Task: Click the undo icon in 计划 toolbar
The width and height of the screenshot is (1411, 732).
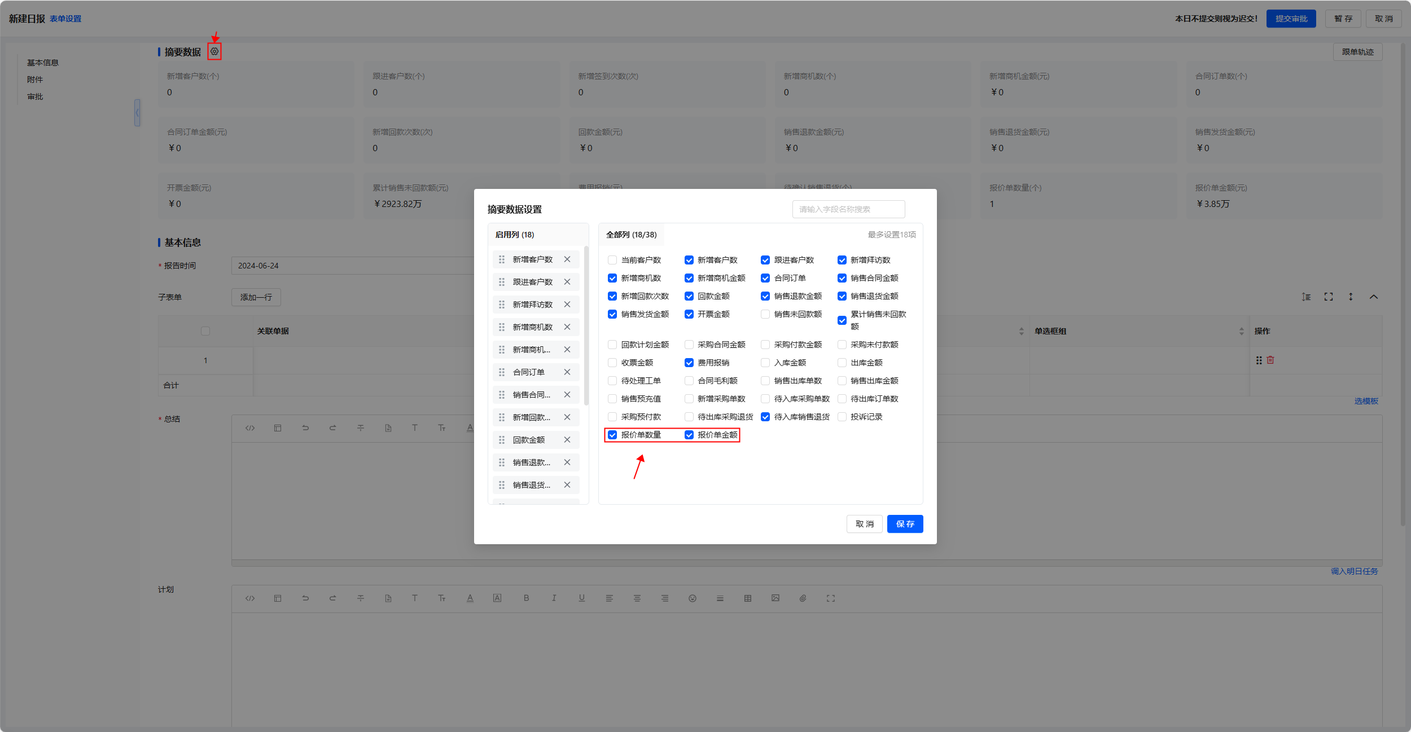Action: tap(305, 598)
